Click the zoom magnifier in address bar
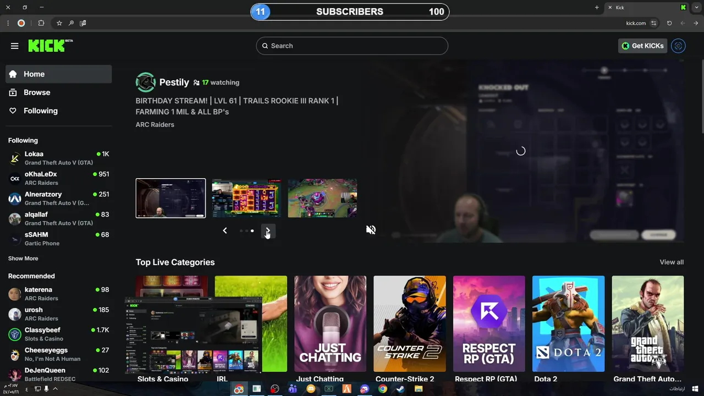The height and width of the screenshot is (396, 704). (71, 23)
